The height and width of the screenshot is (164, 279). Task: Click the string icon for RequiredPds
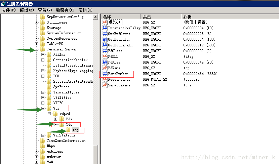point(105,79)
